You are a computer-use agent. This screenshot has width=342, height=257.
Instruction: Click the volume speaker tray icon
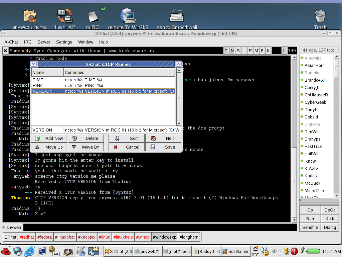point(275,251)
